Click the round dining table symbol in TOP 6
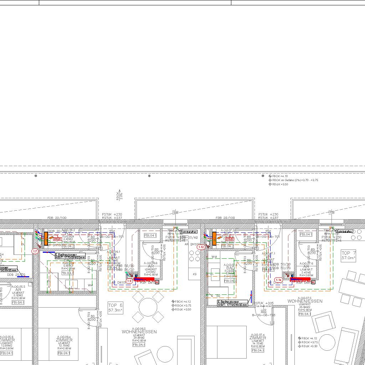 (148, 307)
